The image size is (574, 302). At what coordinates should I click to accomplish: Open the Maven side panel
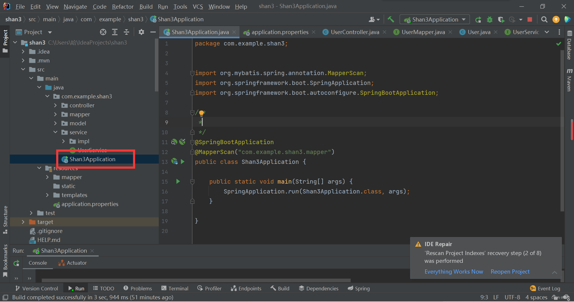(569, 80)
